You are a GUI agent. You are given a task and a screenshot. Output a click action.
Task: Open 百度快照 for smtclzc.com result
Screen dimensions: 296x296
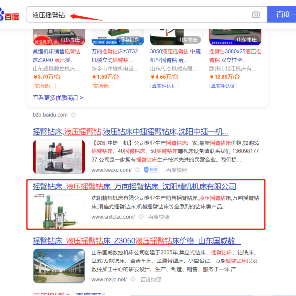pos(159,217)
